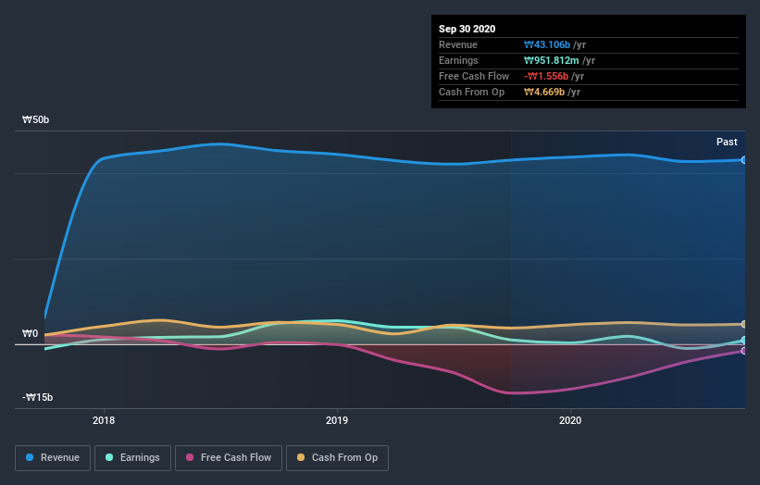The width and height of the screenshot is (760, 485).
Task: Click the ₩951.812m earnings value in the tooltip
Action: pyautogui.click(x=551, y=60)
